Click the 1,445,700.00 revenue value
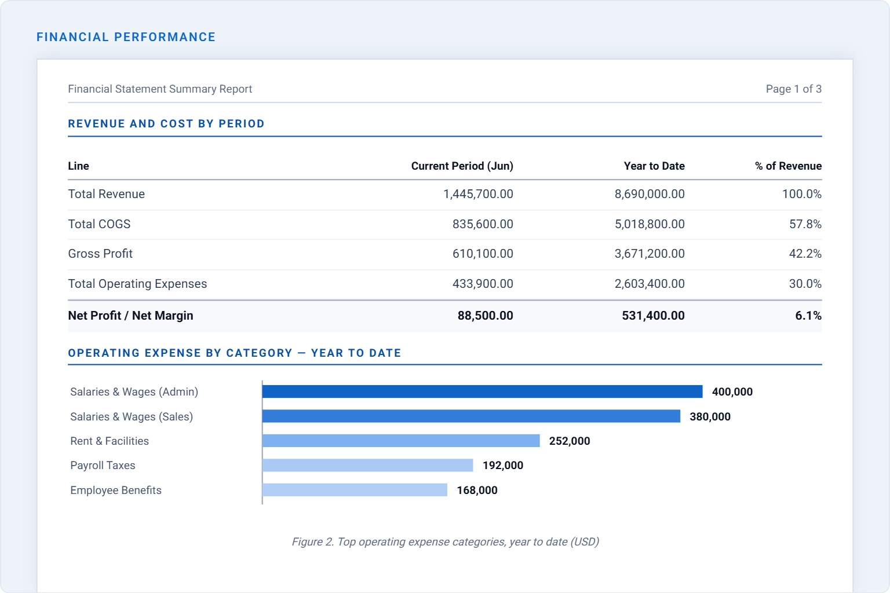The image size is (890, 593). [x=478, y=194]
